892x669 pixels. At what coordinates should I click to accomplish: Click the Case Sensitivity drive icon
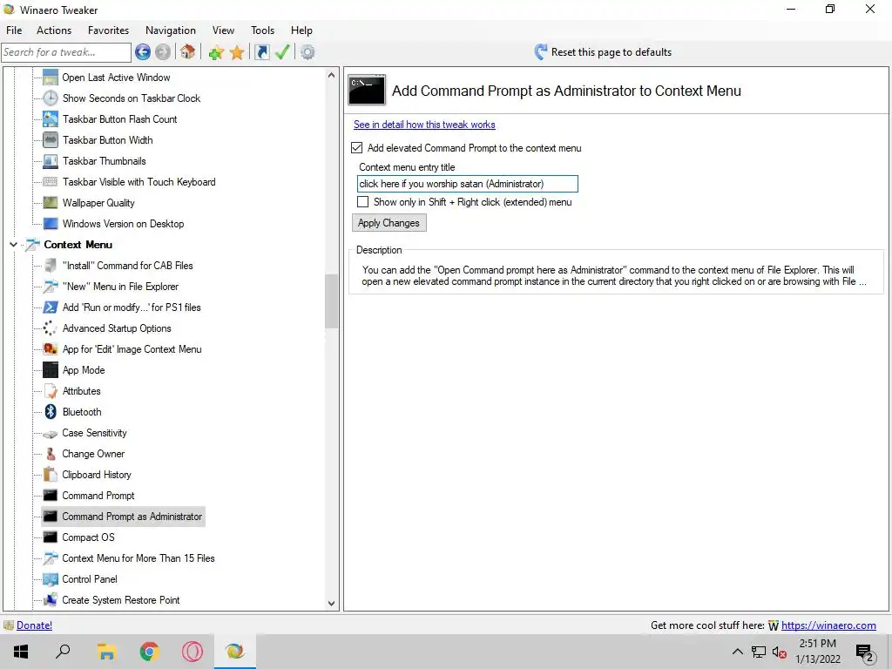coord(51,434)
